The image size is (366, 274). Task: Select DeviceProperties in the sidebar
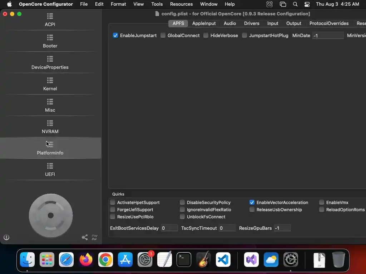coord(50,63)
